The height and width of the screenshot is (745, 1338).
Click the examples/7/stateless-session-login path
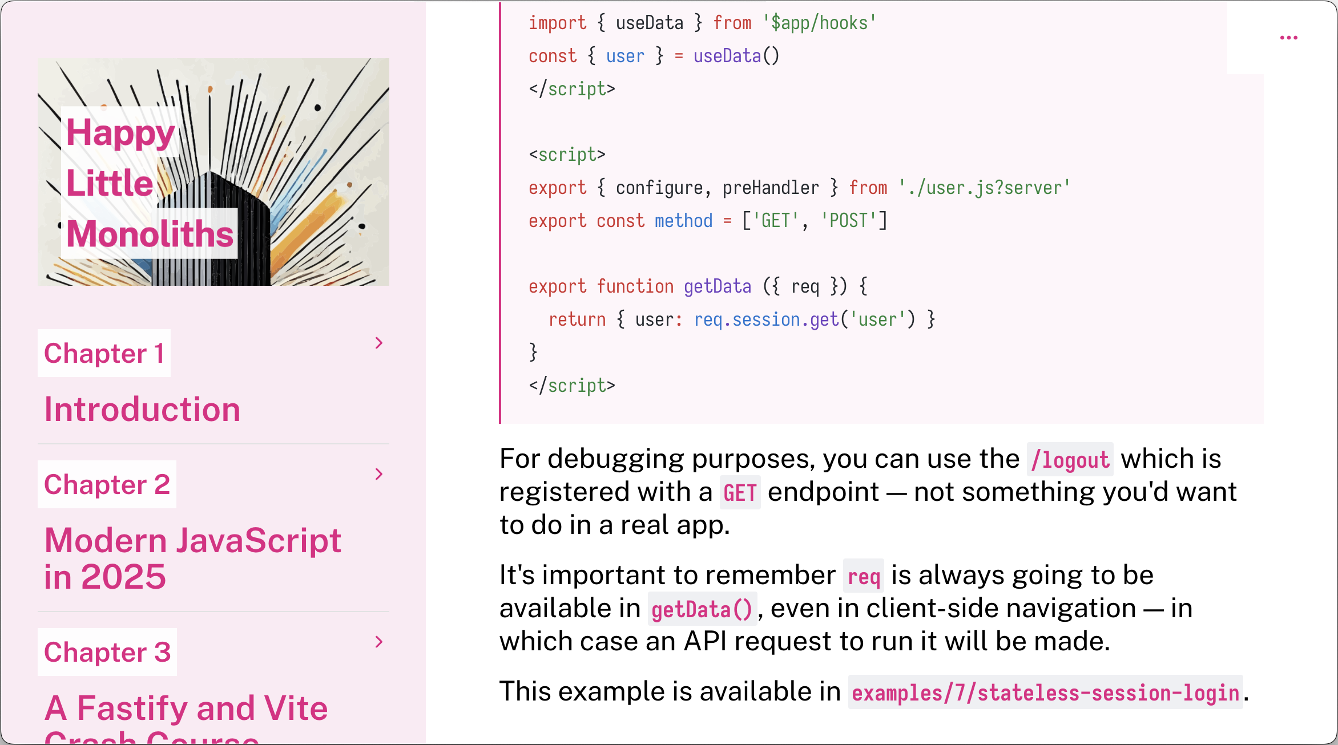pos(1045,693)
